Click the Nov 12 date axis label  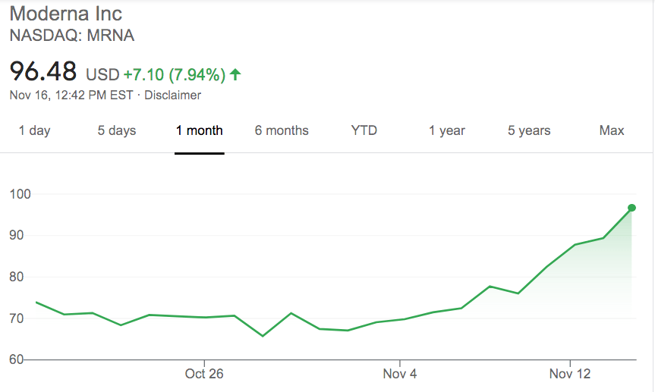(570, 373)
